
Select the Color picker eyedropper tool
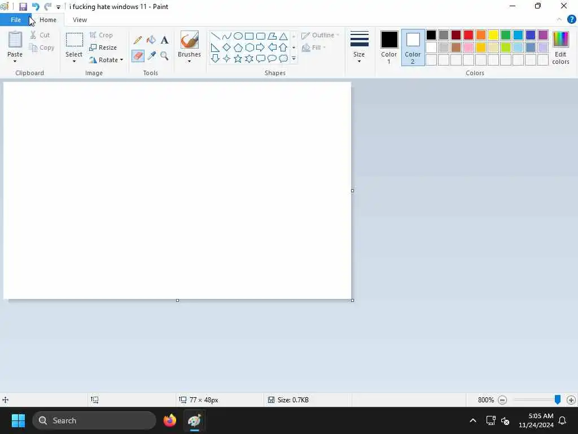(151, 56)
